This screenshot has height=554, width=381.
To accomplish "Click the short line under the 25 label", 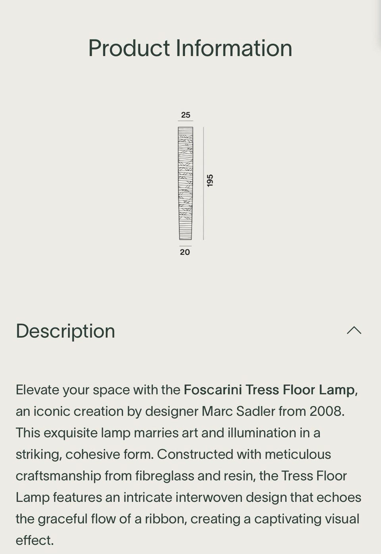I will [x=185, y=121].
